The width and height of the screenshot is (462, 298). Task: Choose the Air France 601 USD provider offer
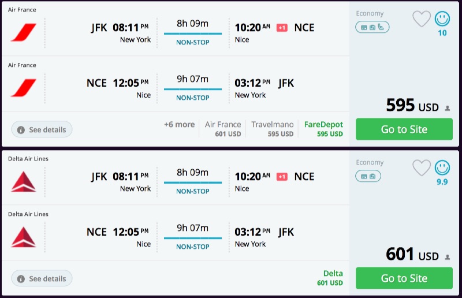(223, 129)
